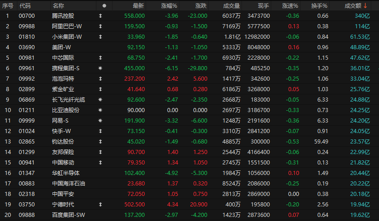Select the 紫金矿业 stock name
Viewport: 379px width, 221px height.
(63, 89)
